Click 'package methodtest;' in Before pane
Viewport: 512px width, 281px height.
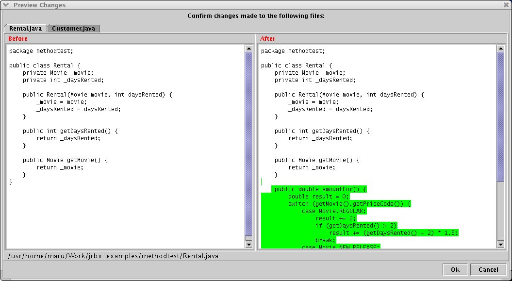coord(41,51)
